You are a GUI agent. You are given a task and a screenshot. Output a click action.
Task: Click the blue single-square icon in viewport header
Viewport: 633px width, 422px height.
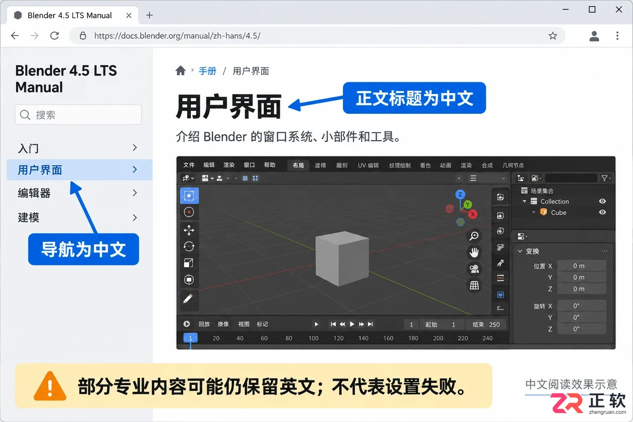[245, 178]
